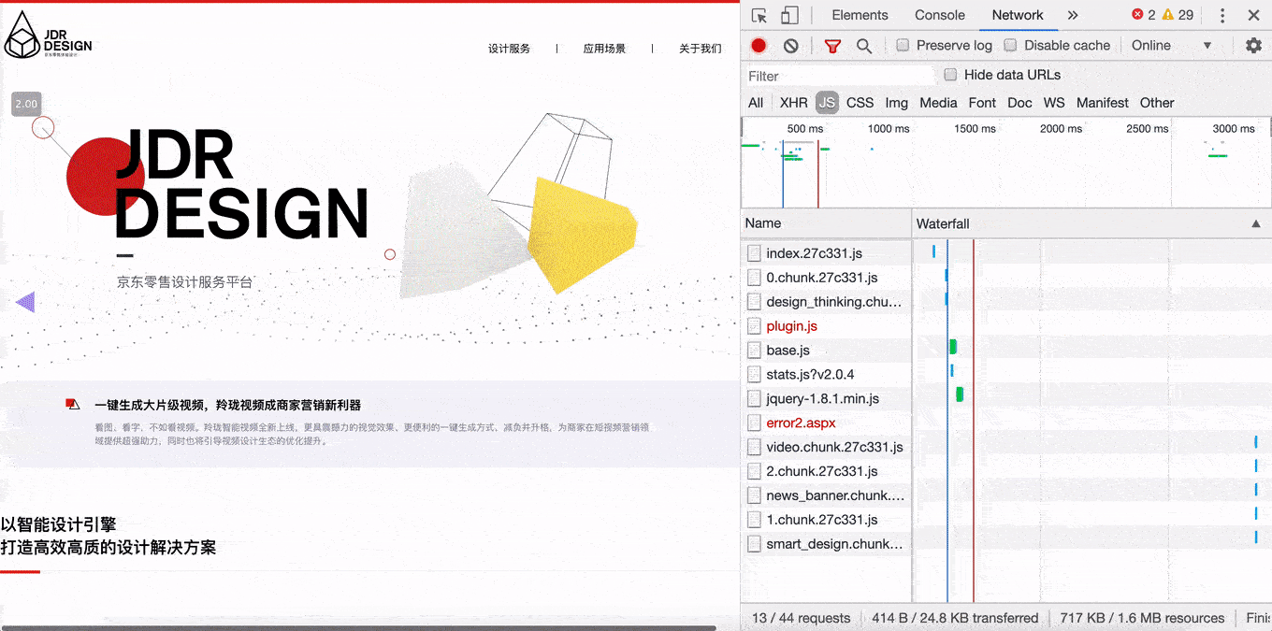Select the video.chunk.27c331.js request

[826, 448]
